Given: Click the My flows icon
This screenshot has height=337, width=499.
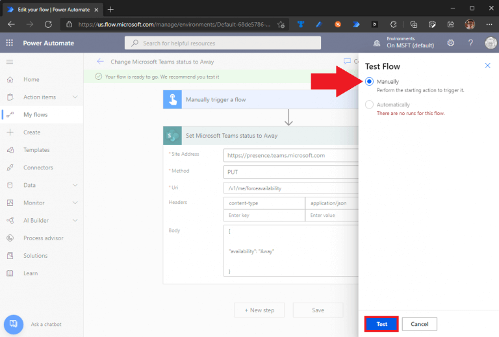Looking at the screenshot, I should tap(10, 114).
